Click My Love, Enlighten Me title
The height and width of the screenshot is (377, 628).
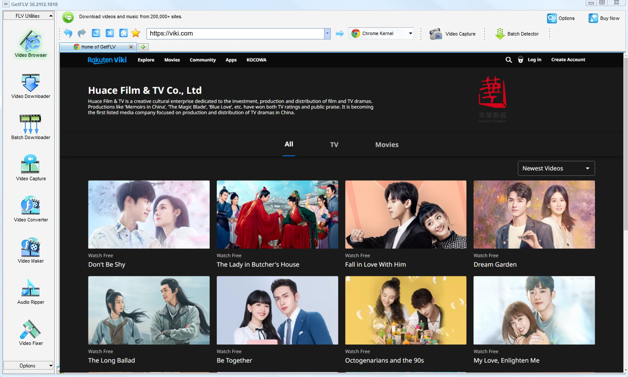[x=507, y=361]
